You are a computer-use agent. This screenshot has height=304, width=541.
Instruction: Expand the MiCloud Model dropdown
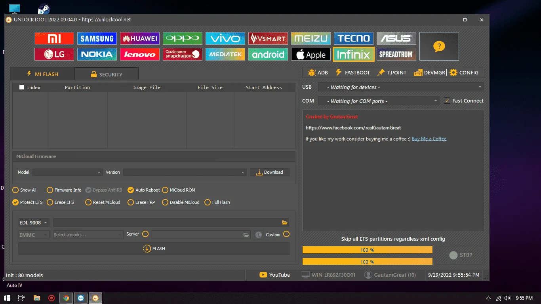pyautogui.click(x=67, y=172)
